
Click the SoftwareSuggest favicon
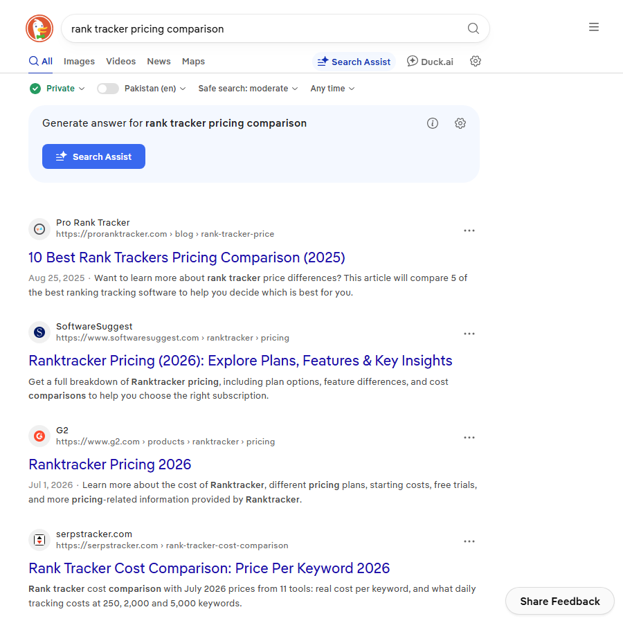pyautogui.click(x=39, y=332)
